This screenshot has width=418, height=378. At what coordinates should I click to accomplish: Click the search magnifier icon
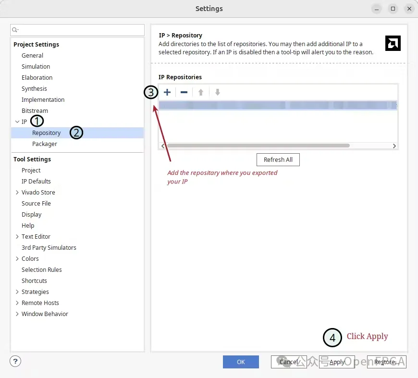(15, 30)
